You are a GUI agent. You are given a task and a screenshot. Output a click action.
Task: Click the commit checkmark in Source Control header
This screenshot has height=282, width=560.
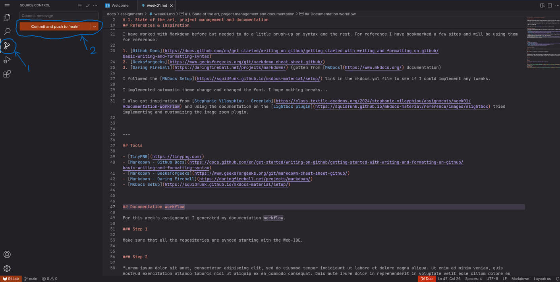click(x=87, y=6)
